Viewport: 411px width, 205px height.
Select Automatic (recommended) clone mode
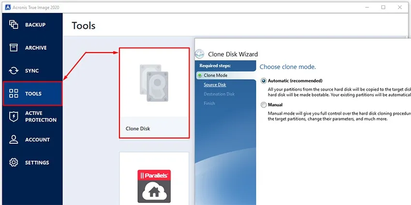(x=264, y=81)
